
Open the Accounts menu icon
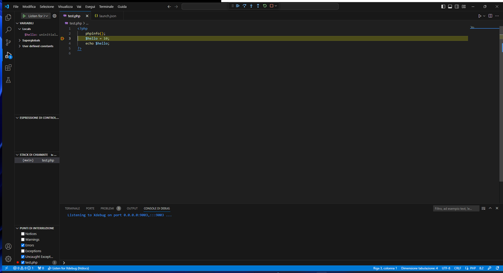8,246
